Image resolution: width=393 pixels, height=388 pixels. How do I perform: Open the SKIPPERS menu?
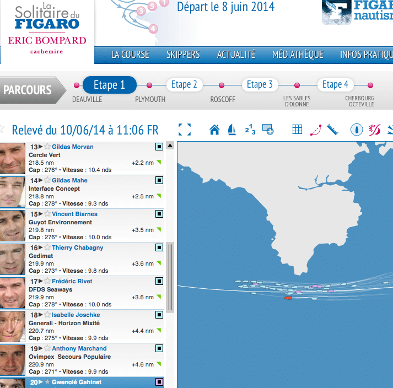[x=183, y=55]
